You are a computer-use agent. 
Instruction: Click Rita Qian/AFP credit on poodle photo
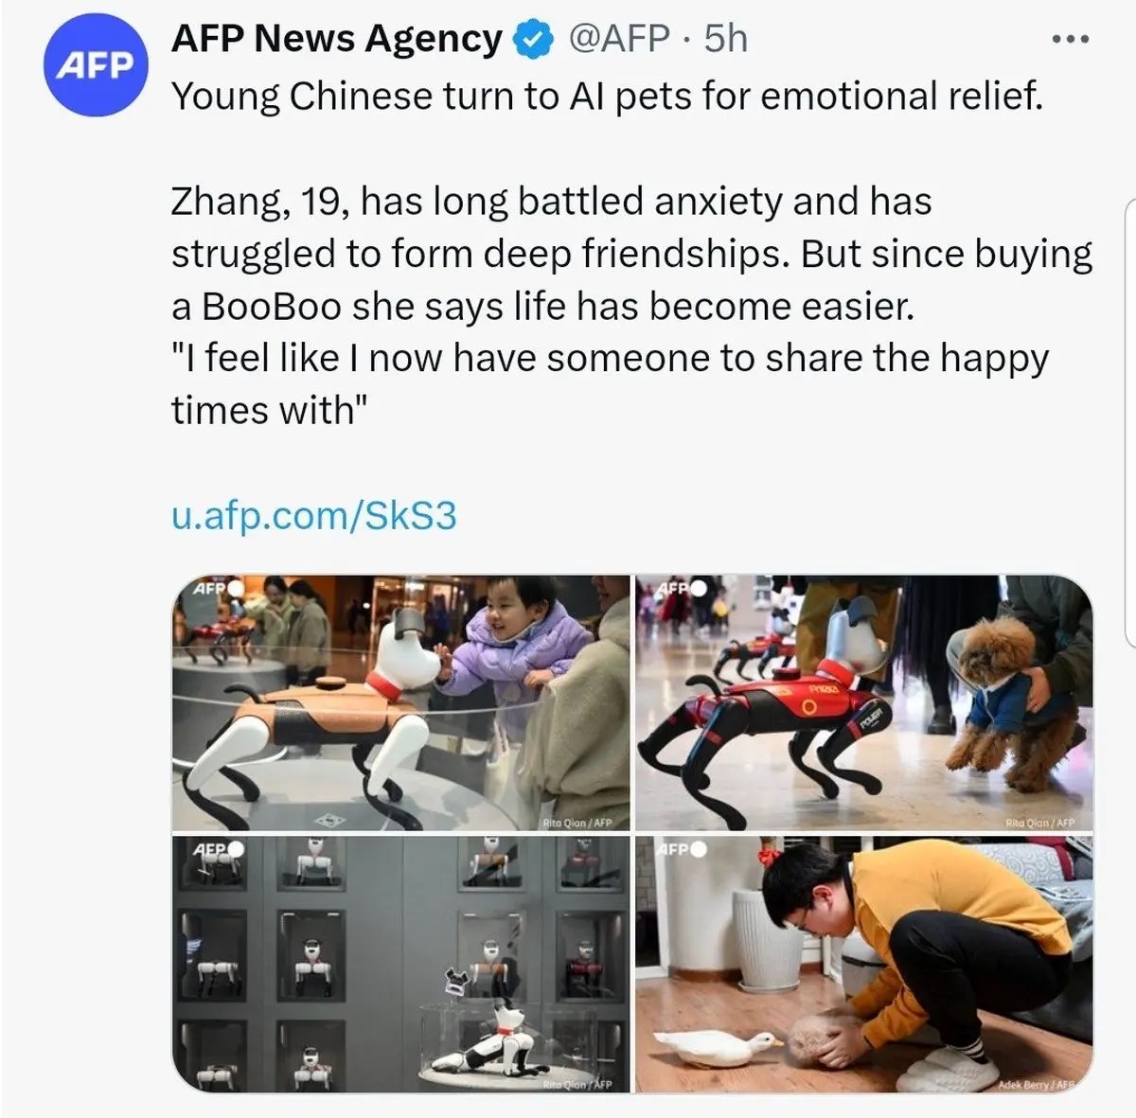pos(1039,824)
